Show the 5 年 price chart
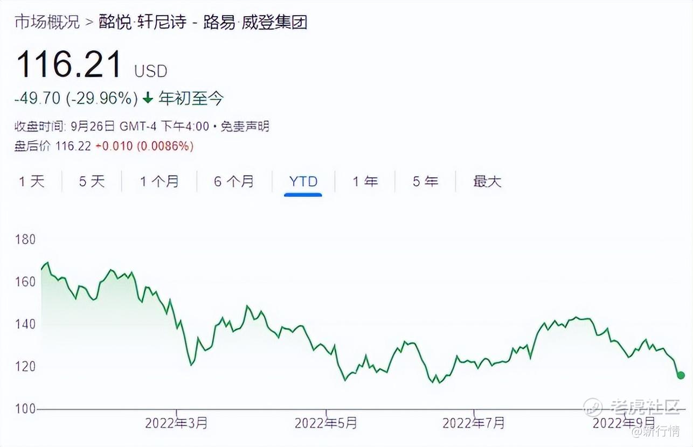 425,181
